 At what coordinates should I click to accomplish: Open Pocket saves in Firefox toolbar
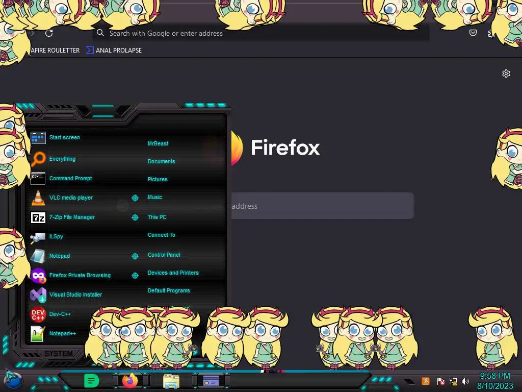[x=473, y=33]
